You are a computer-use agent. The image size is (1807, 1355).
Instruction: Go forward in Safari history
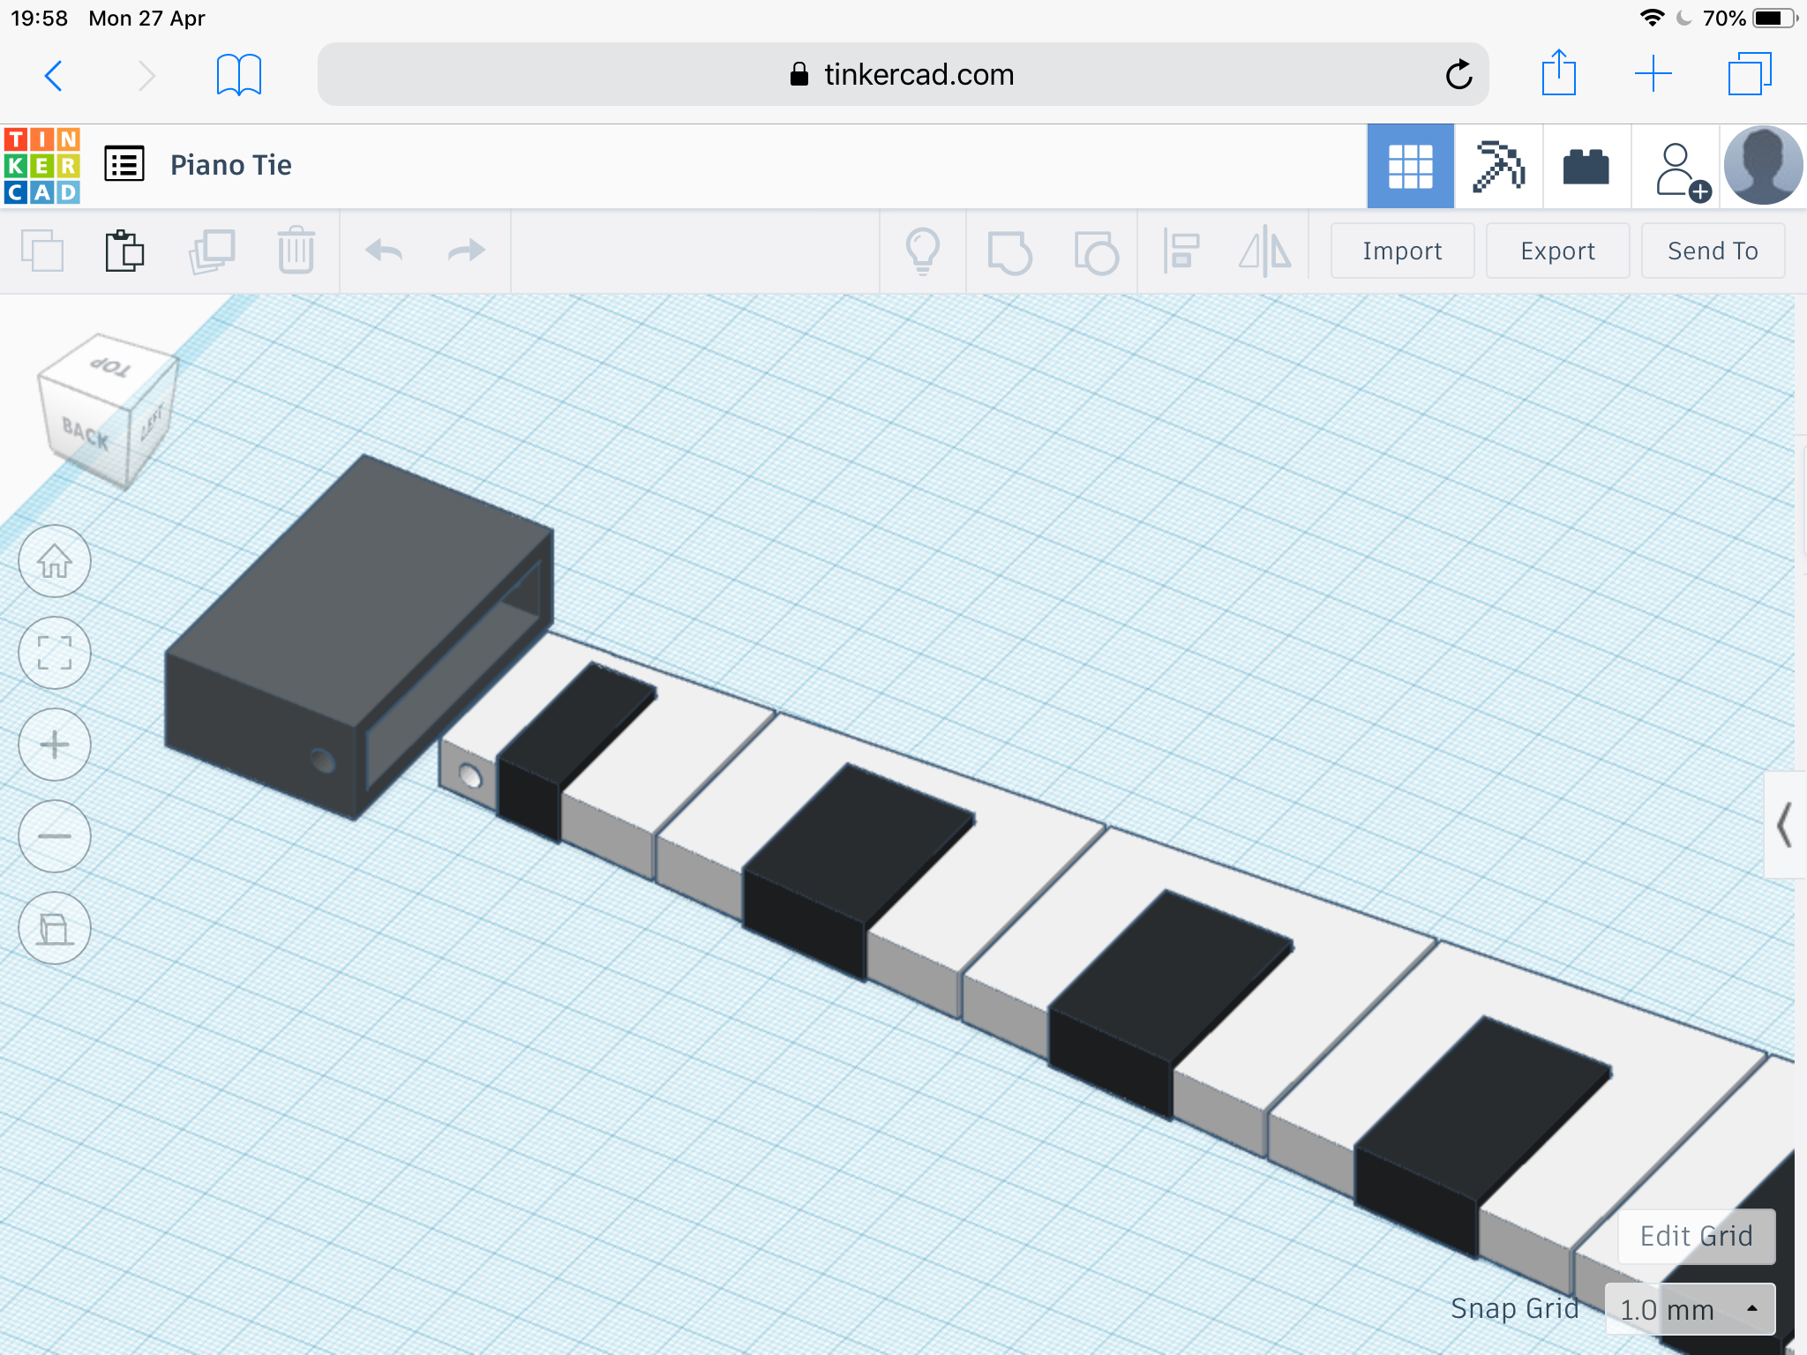[x=146, y=76]
